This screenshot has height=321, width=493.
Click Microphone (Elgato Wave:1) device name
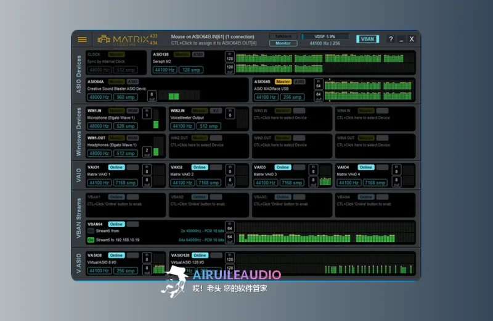[111, 118]
